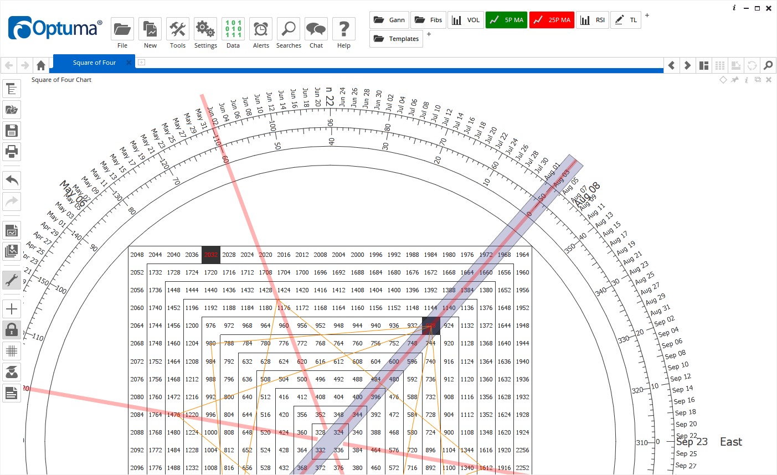Click the save icon in left sidebar
Viewport: 777px width, 475px height.
[12, 130]
